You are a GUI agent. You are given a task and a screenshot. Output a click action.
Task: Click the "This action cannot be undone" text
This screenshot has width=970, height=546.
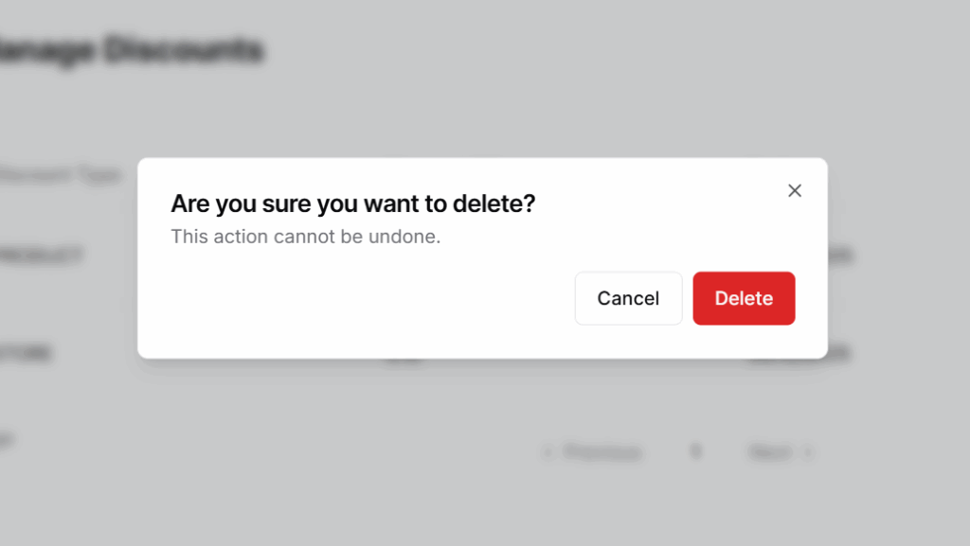pos(305,237)
